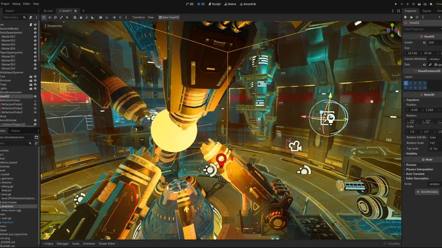Image resolution: width=442 pixels, height=248 pixels.
Task: Click the attach script icon in Scene dock
Action: pos(31,17)
